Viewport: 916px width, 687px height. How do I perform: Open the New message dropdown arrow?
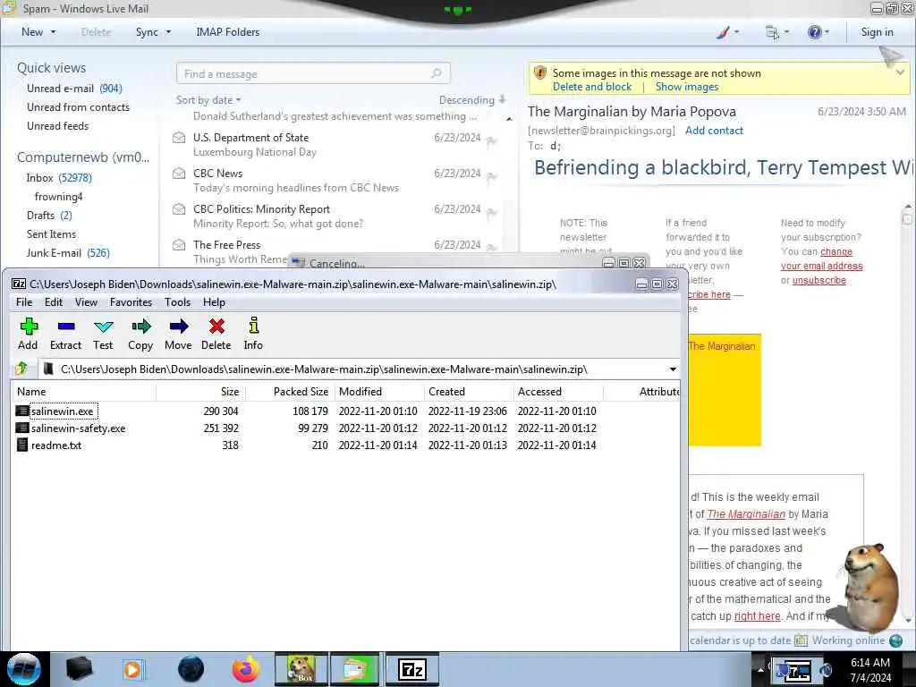tap(53, 32)
